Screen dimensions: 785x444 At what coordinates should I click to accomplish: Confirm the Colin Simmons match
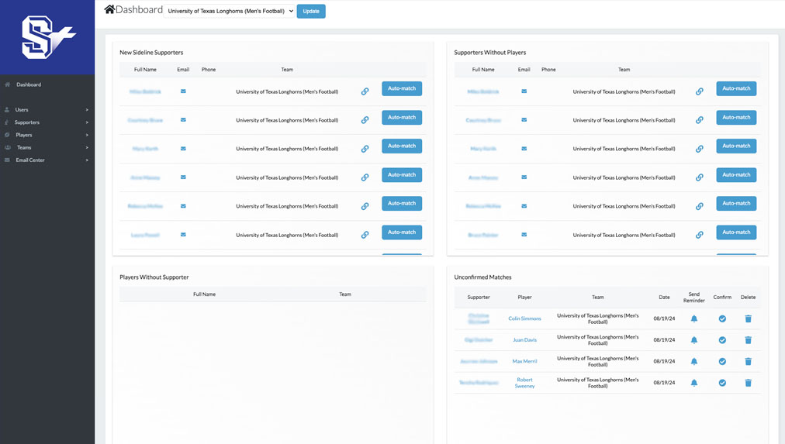click(x=722, y=318)
